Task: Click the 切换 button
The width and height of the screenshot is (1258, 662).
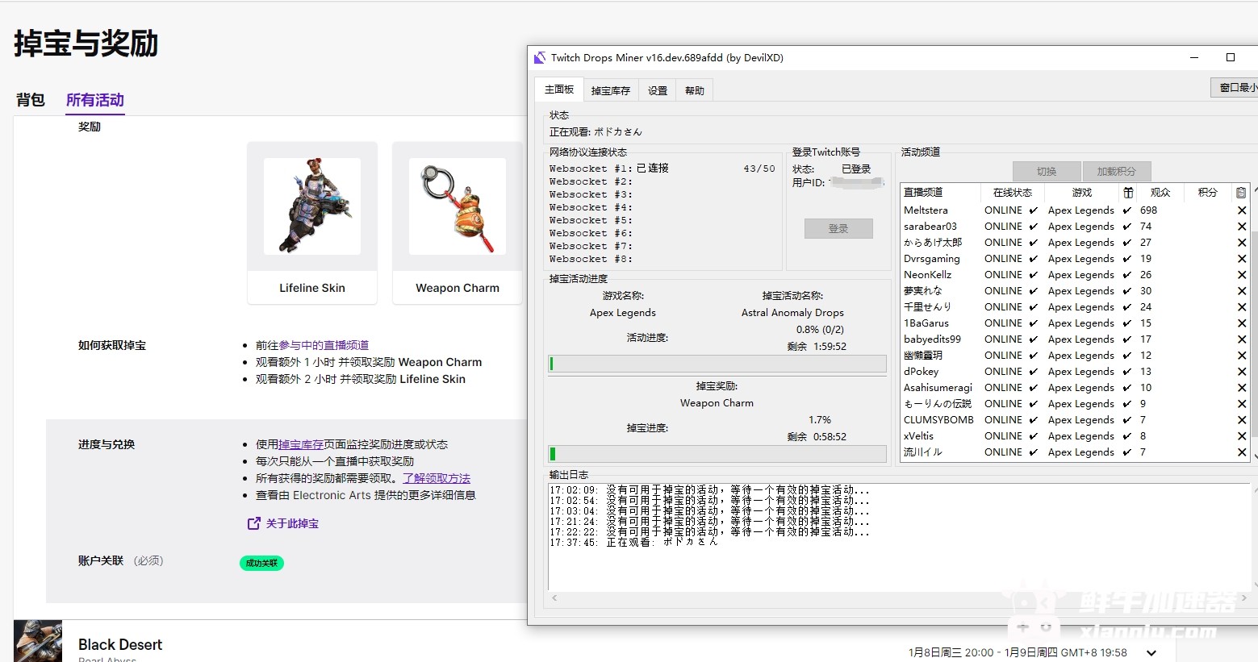Action: coord(1047,172)
